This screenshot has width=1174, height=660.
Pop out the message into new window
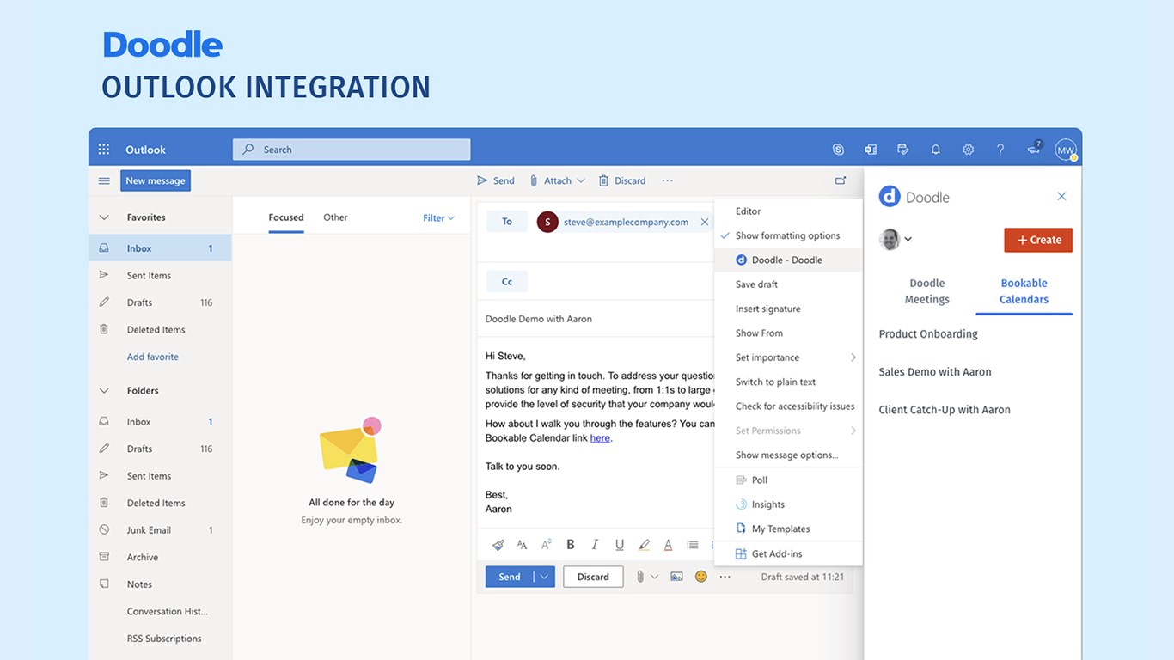840,180
